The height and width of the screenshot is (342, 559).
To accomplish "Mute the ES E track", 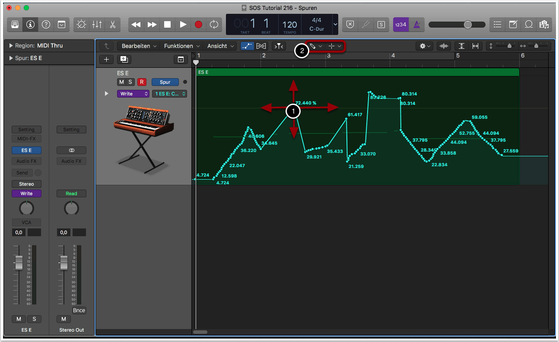I will tap(121, 82).
